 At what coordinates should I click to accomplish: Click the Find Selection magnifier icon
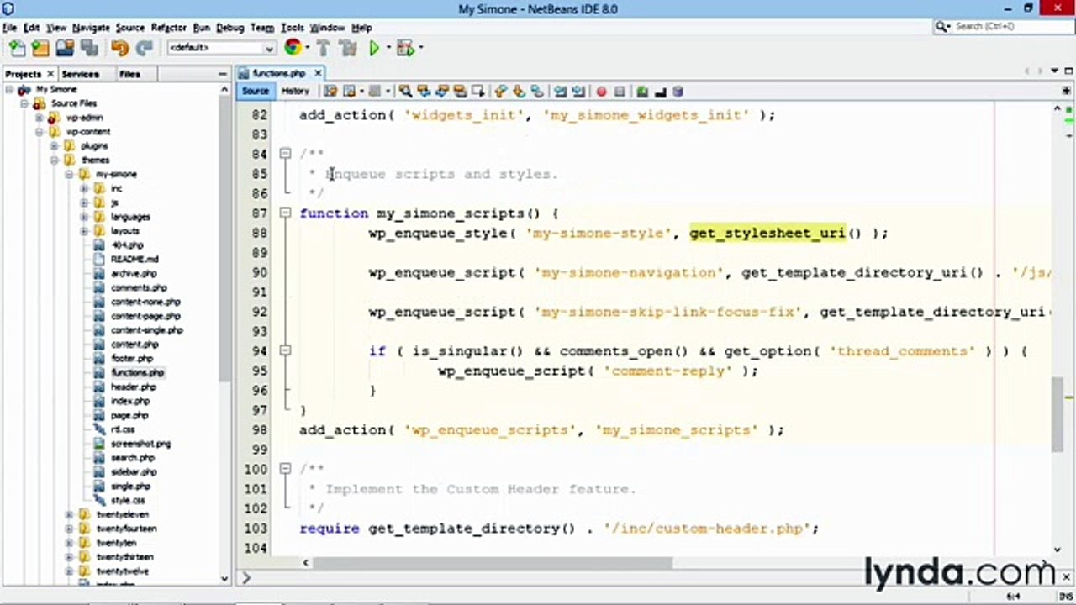pyautogui.click(x=405, y=92)
